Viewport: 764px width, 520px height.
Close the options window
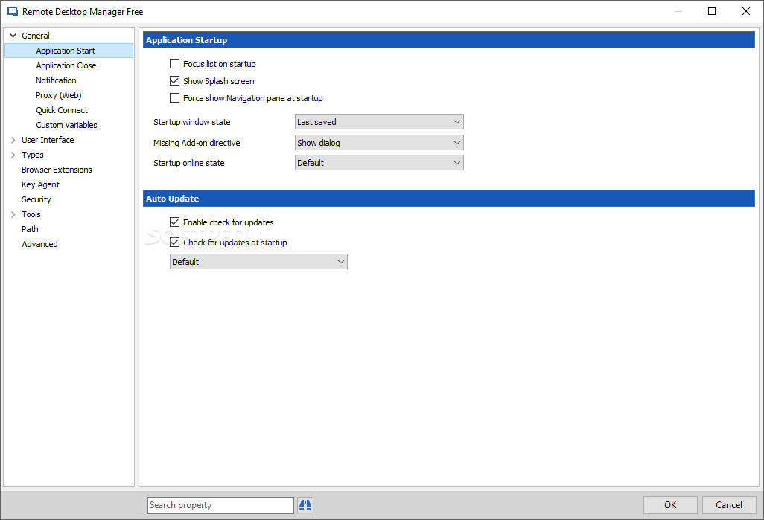pos(746,11)
